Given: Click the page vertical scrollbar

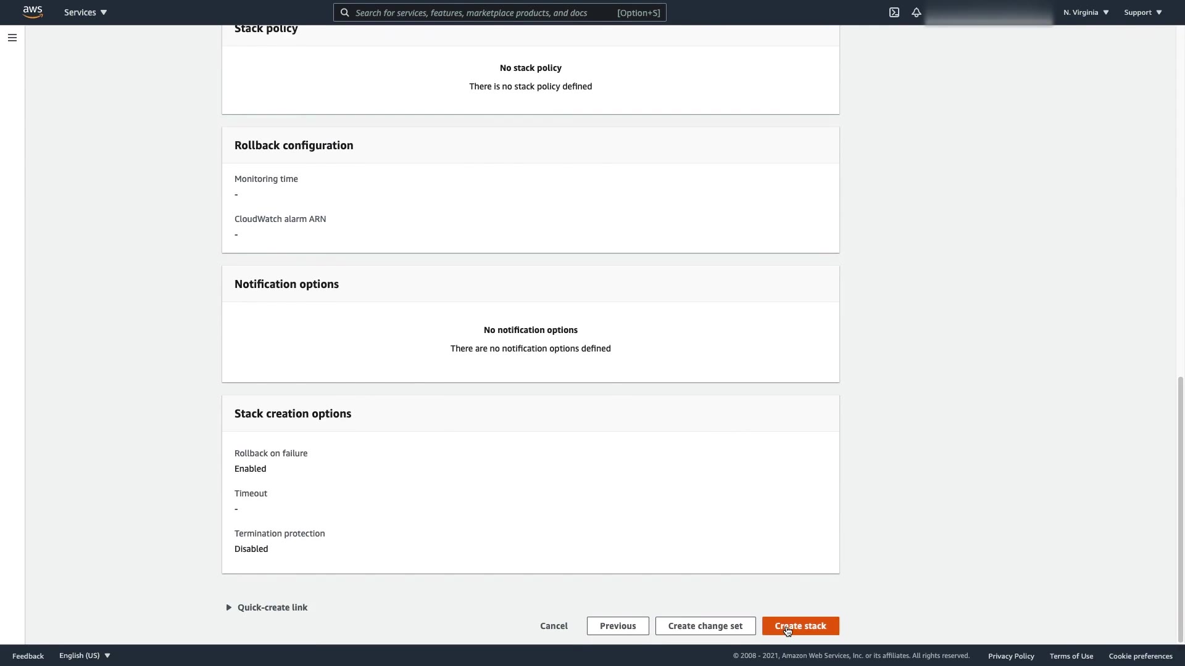Looking at the screenshot, I should coord(1181,509).
